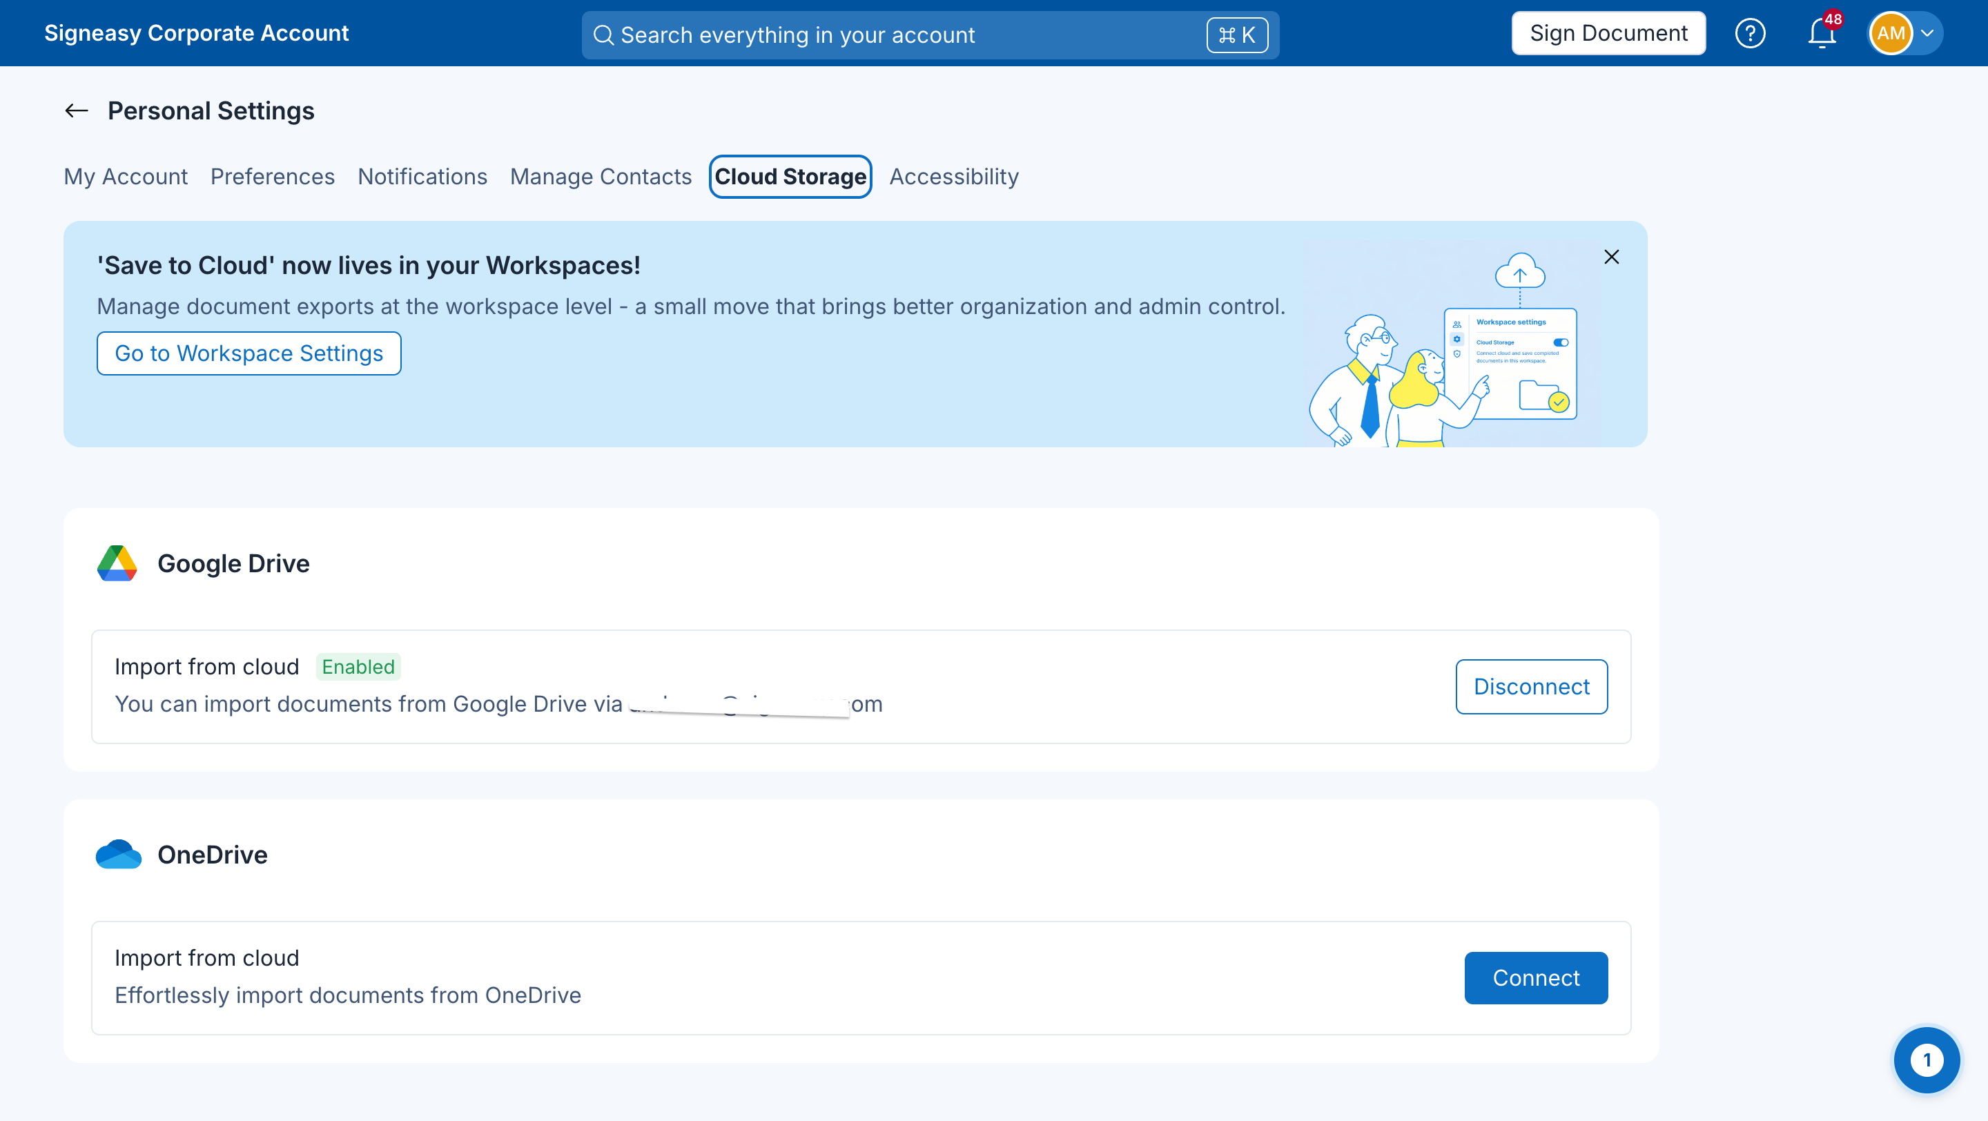Click 'Effortlessly import documents from OneDrive' text

[348, 995]
